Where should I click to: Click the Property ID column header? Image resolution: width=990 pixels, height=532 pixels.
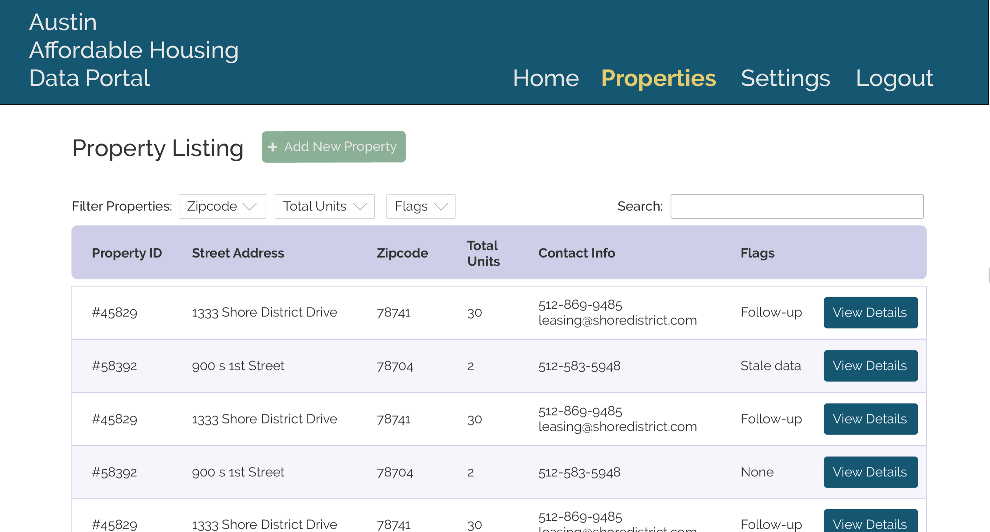[127, 253]
